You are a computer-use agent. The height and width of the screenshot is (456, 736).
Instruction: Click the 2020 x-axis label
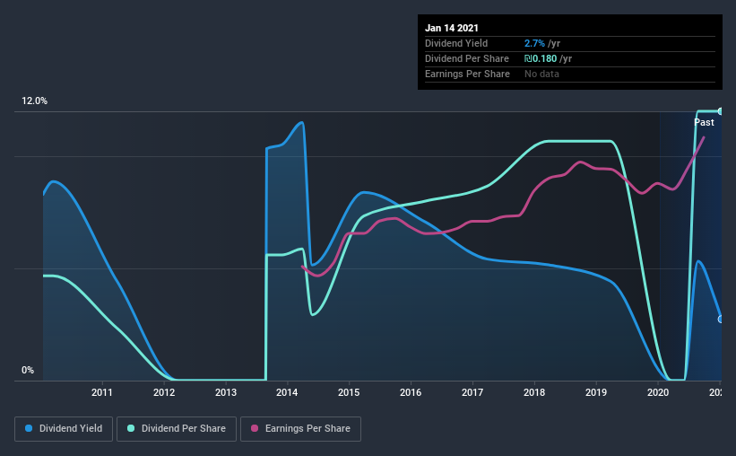coord(658,392)
